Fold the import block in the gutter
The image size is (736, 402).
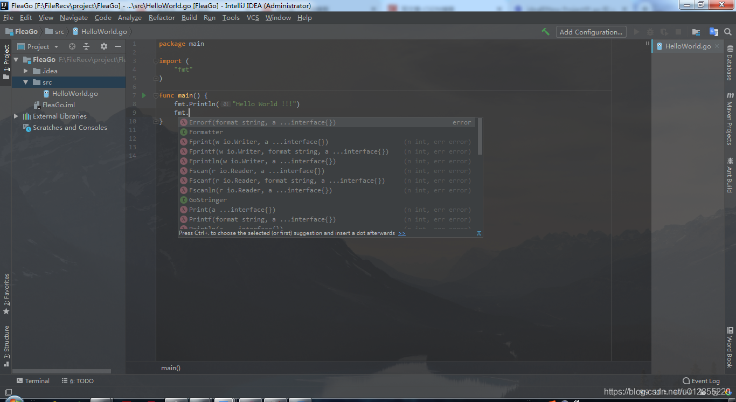(x=156, y=61)
